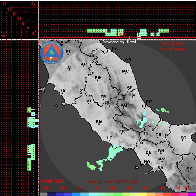Select the IS city label
The height and width of the screenshot is (196, 196).
(x=146, y=133)
